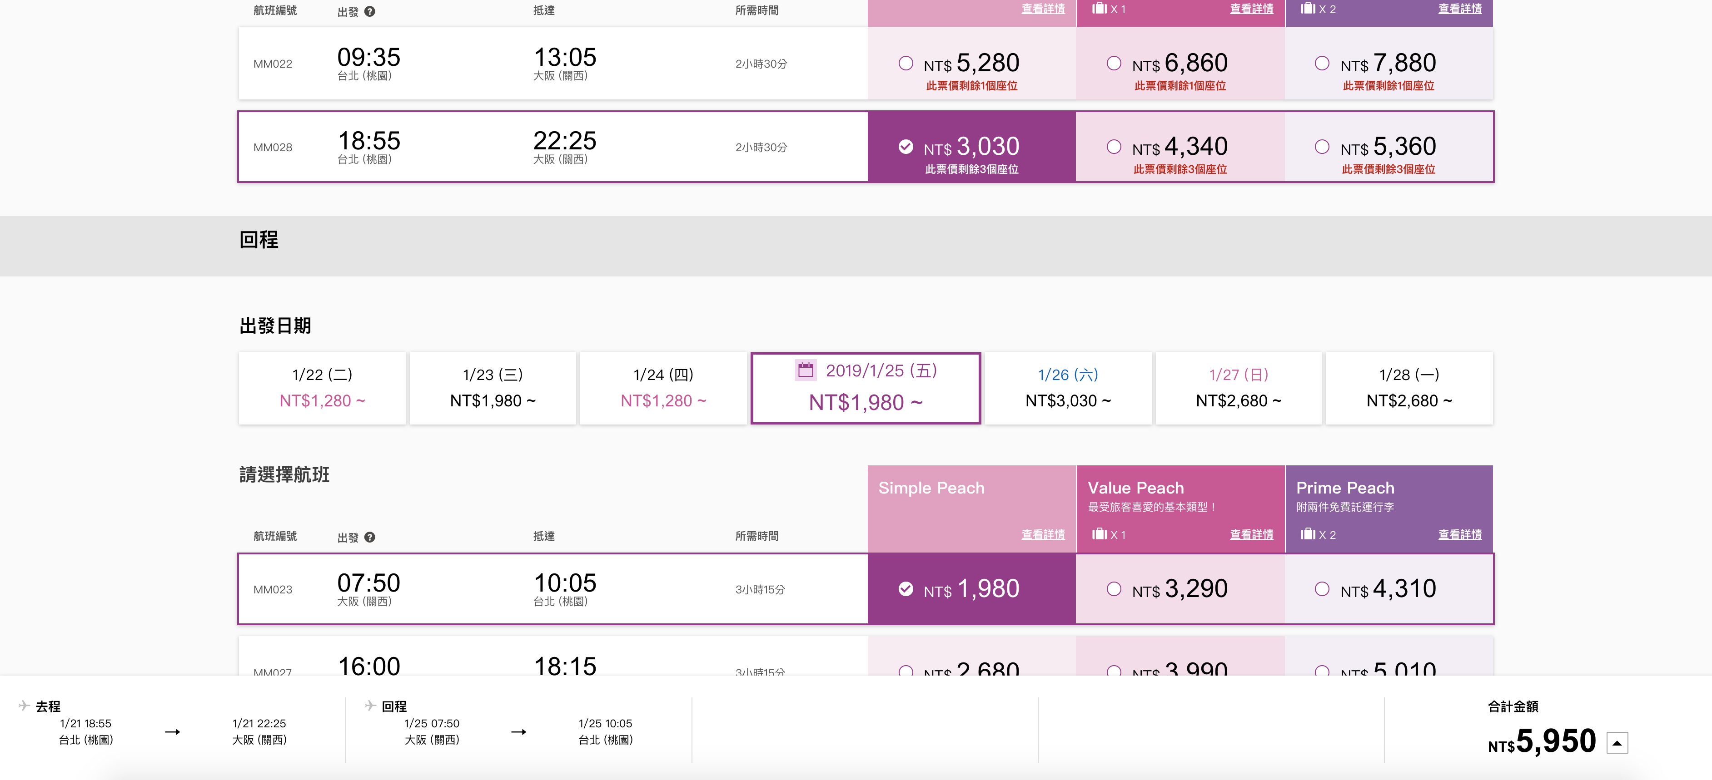Select the 1/28 (一) return date

point(1409,388)
